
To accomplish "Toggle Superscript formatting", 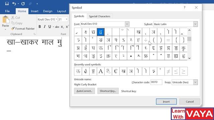I will click(67, 27).
